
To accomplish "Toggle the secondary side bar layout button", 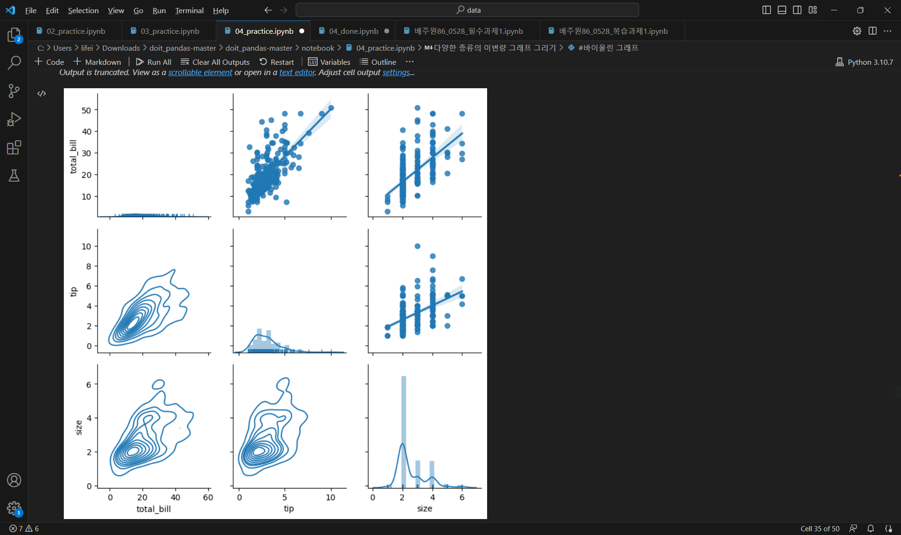I will [x=797, y=10].
